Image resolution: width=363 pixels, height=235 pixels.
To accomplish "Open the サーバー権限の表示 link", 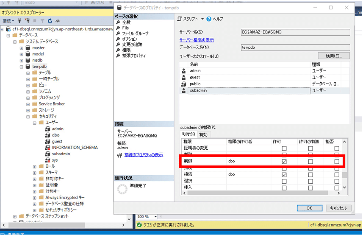I will coord(197,40).
